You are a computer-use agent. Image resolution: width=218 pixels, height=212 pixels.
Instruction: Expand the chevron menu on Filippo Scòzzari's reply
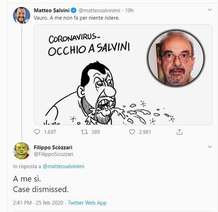tap(210, 147)
